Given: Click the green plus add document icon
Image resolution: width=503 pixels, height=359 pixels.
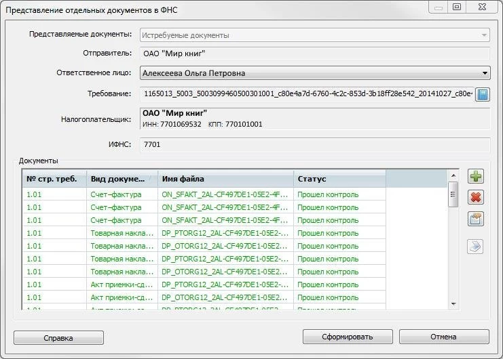Looking at the screenshot, I should click(476, 177).
